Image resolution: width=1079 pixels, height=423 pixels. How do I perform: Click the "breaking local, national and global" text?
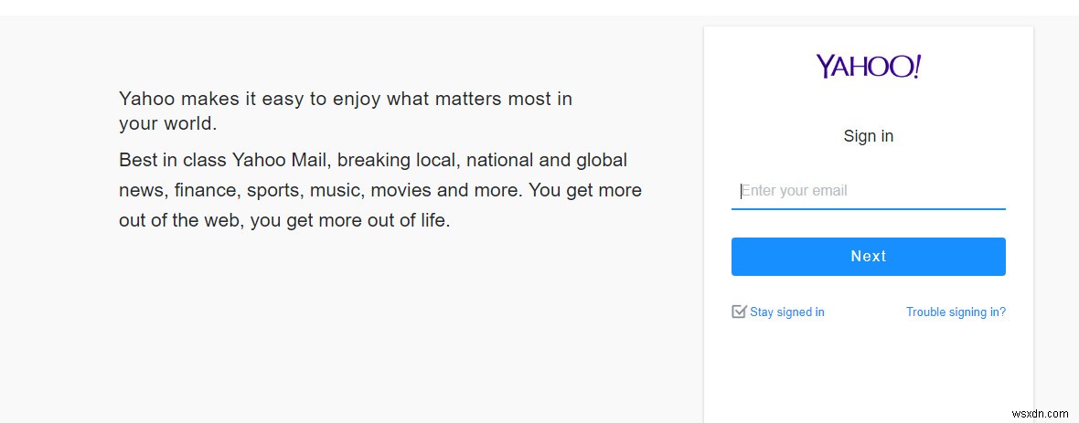[x=482, y=161]
